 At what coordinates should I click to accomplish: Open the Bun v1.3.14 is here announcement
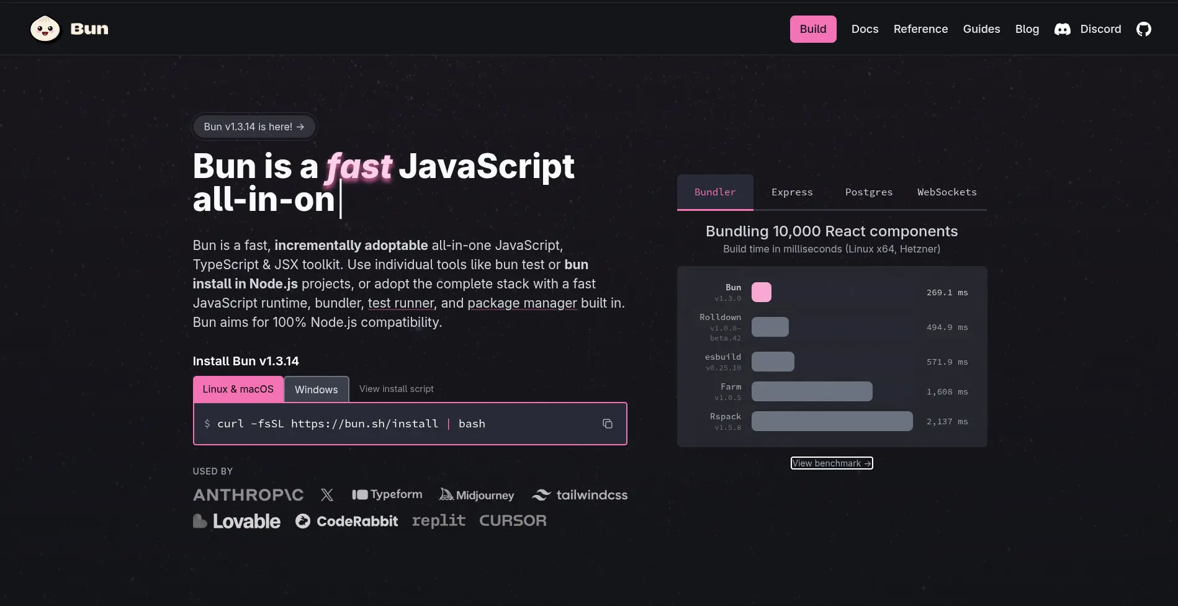pyautogui.click(x=254, y=127)
